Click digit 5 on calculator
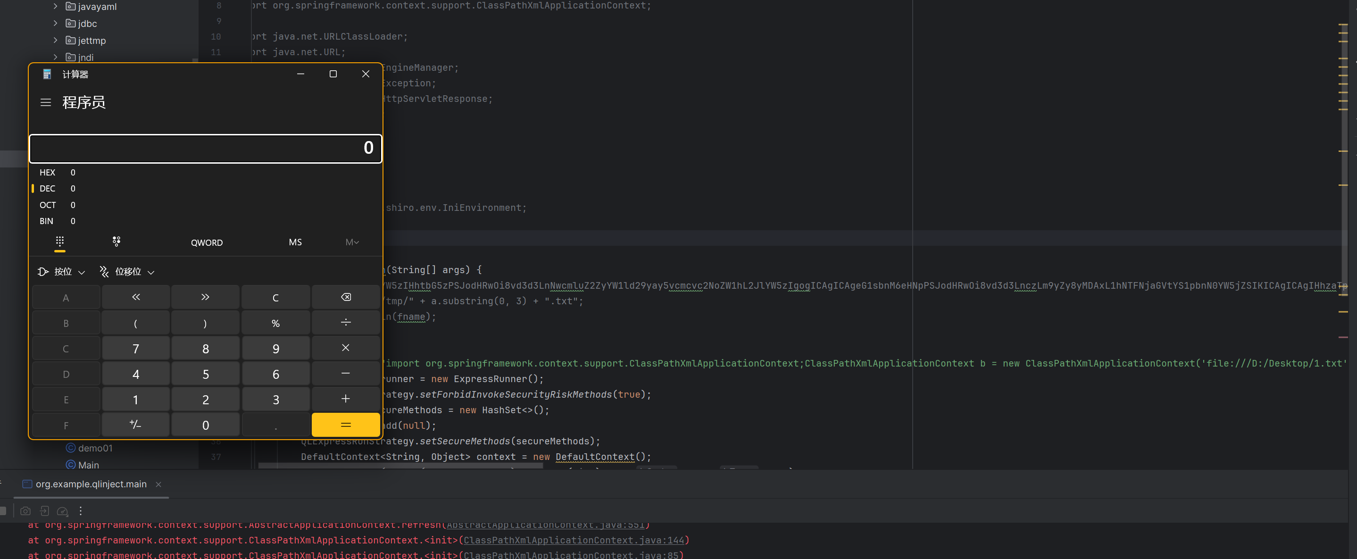 pos(206,374)
